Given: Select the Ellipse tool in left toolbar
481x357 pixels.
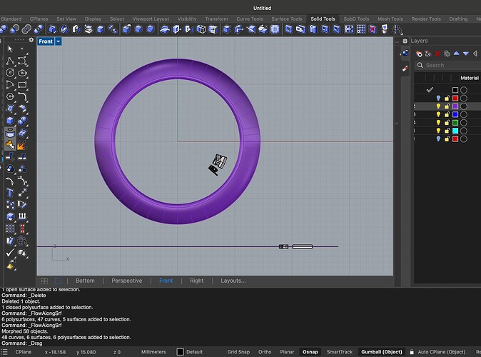Looking at the screenshot, I should pos(22,73).
